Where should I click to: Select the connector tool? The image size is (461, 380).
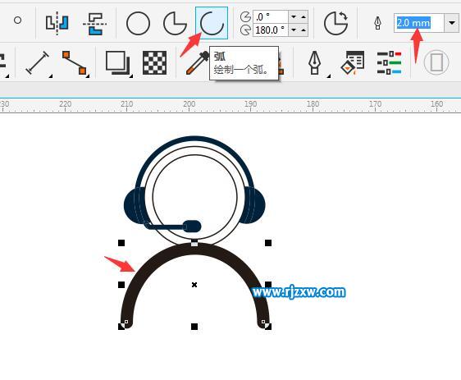click(75, 62)
